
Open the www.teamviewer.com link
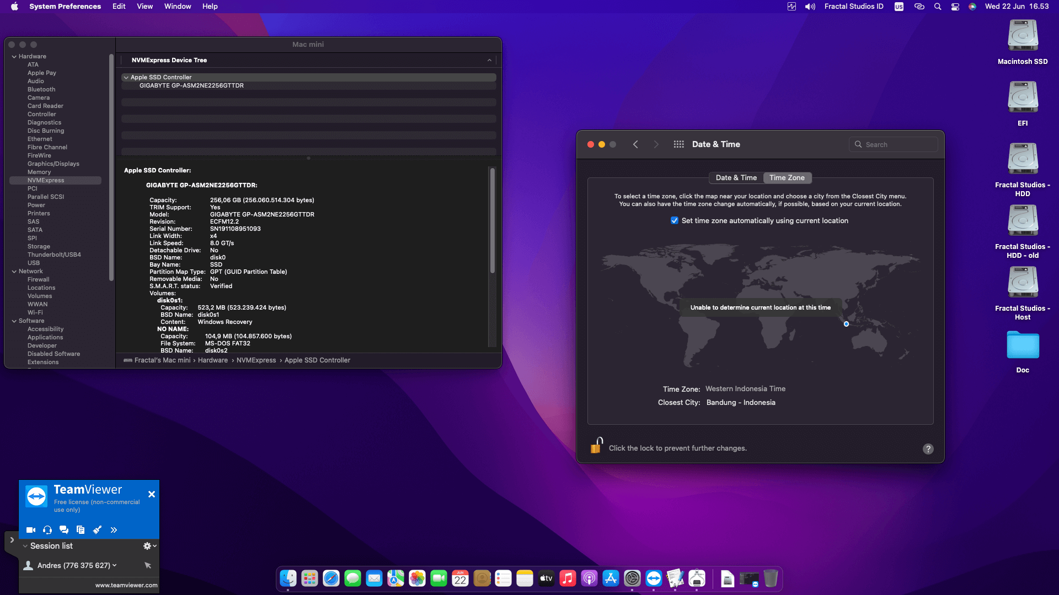pyautogui.click(x=126, y=585)
